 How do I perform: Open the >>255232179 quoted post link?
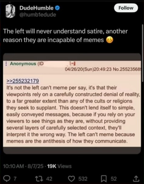[23, 81]
